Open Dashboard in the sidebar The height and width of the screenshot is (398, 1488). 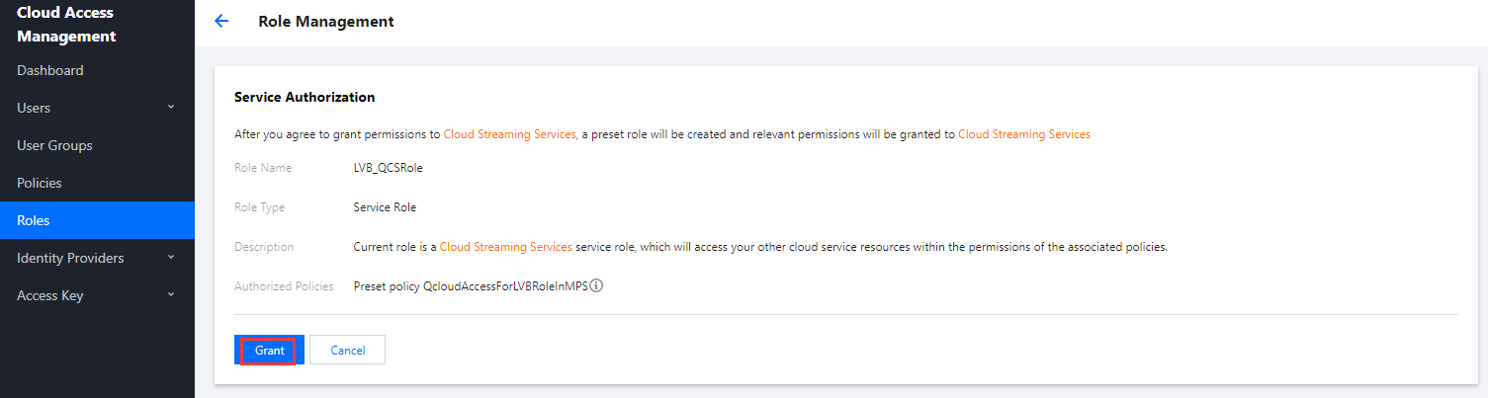point(50,70)
